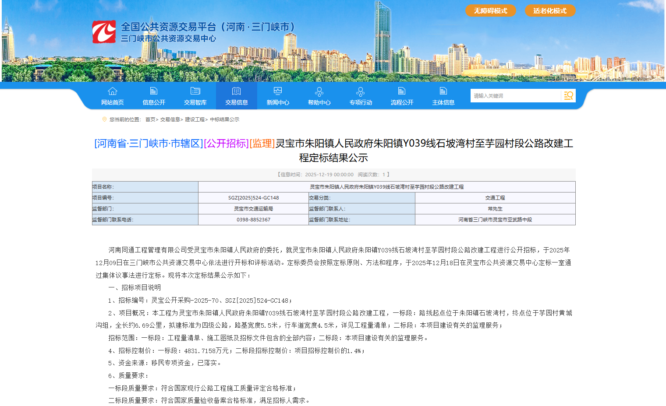This screenshot has height=406, width=666.
Task: Click the 专项行动 nodes icon
Action: [360, 92]
